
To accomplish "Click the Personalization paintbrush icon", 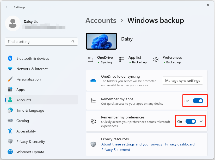I will (10, 79).
